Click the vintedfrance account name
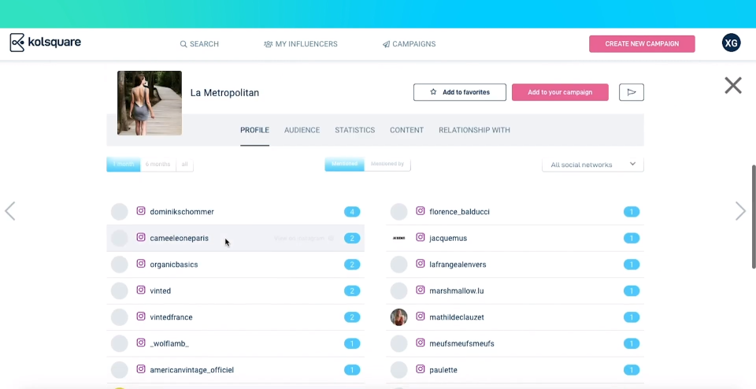Viewport: 756px width, 389px height. tap(171, 317)
